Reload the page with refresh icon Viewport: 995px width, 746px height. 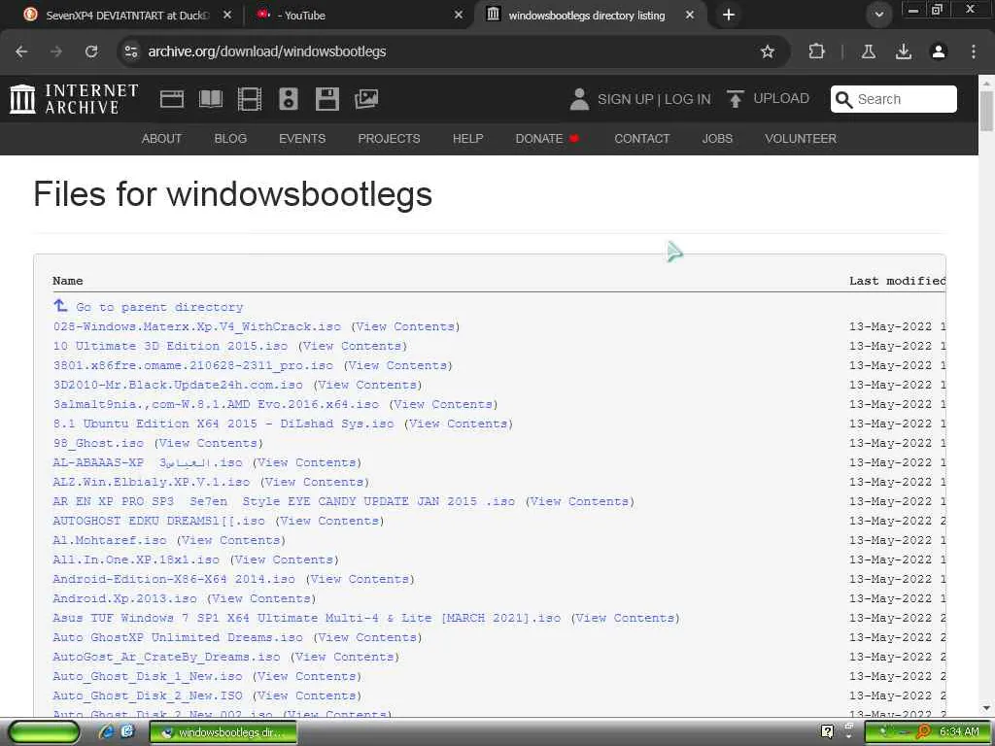[91, 51]
